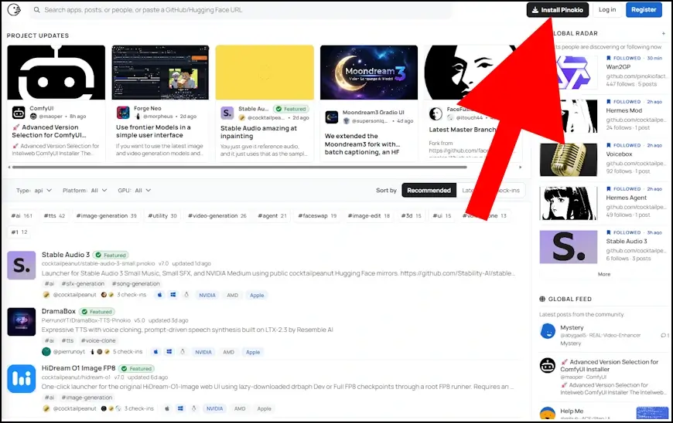The width and height of the screenshot is (673, 423).
Task: Click Apple badge in HiDream row
Action: [x=264, y=409]
